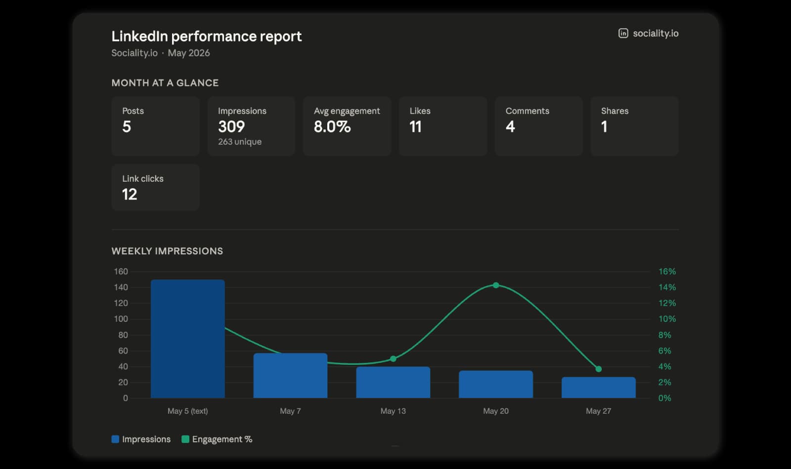The width and height of the screenshot is (791, 469).
Task: Click the 'May 5 (text)' axis label
Action: tap(188, 411)
